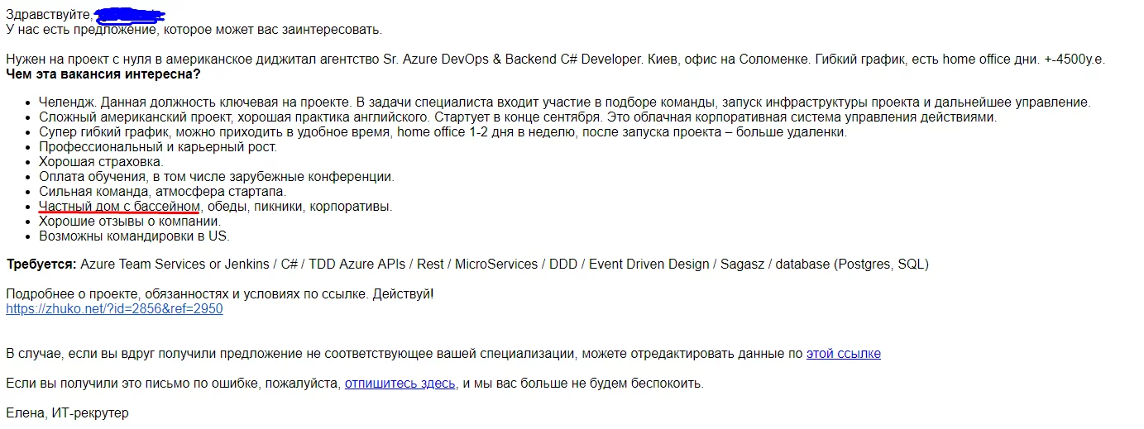The height and width of the screenshot is (429, 1144).
Task: Click the "Елена, ИТ-рекрутер" signature
Action: (67, 412)
